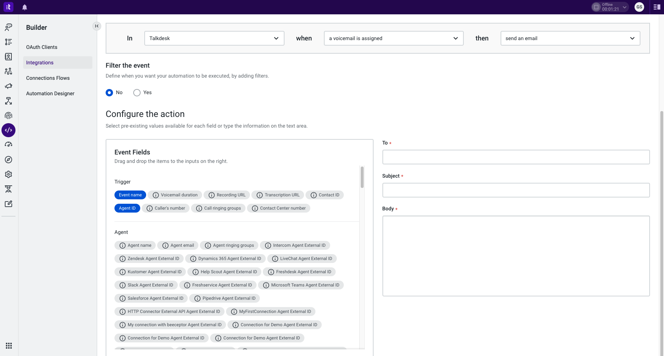Screen dimensions: 664x356
Task: Click info icon on Caller's number chip
Action: click(x=149, y=209)
